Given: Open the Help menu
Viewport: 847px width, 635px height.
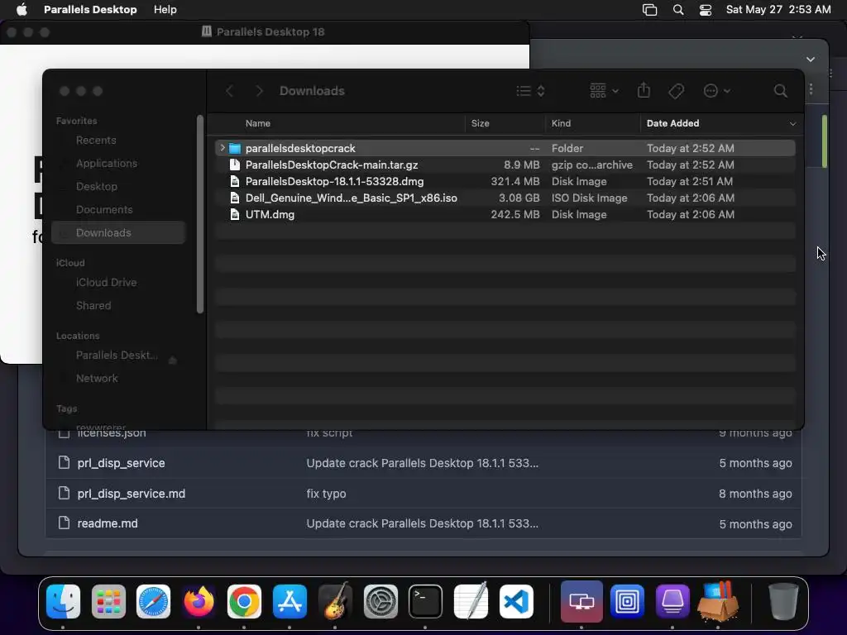Looking at the screenshot, I should click(165, 10).
